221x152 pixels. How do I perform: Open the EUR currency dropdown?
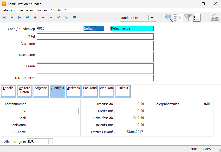50,141
